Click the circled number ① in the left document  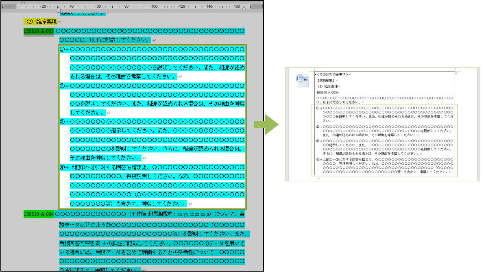62,50
